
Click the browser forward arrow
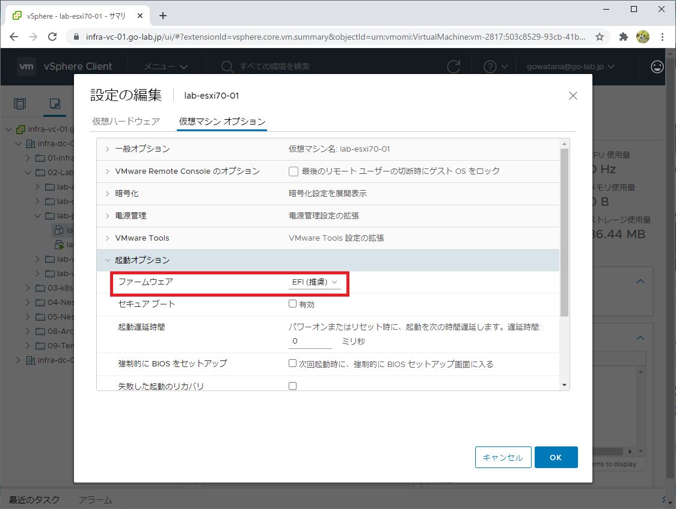point(33,37)
